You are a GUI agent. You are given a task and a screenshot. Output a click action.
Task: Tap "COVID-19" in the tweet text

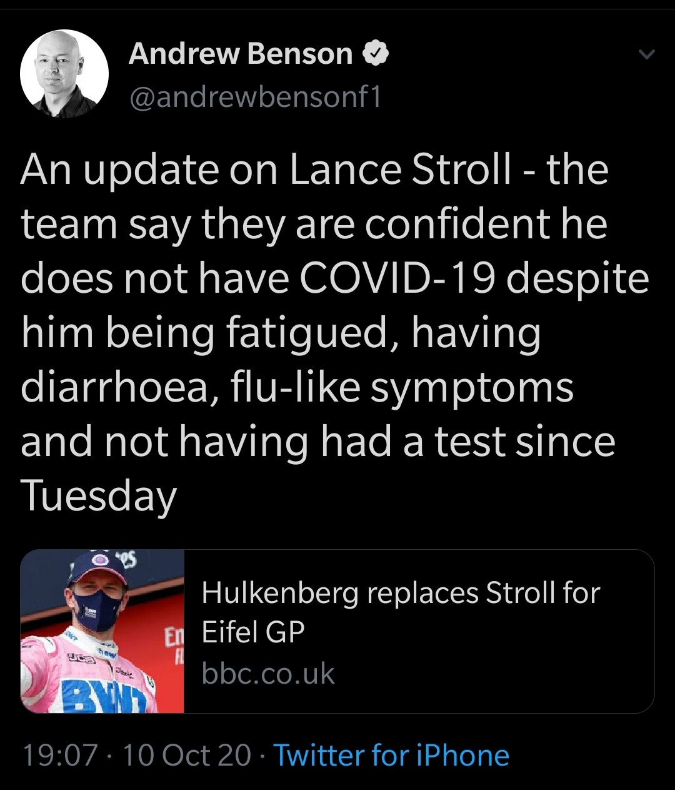click(397, 278)
